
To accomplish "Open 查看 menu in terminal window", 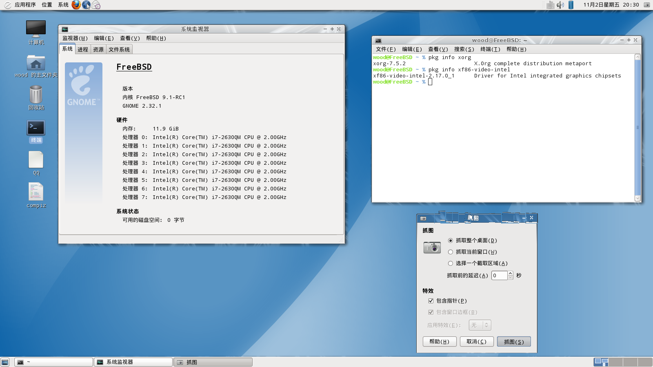I will tap(438, 49).
